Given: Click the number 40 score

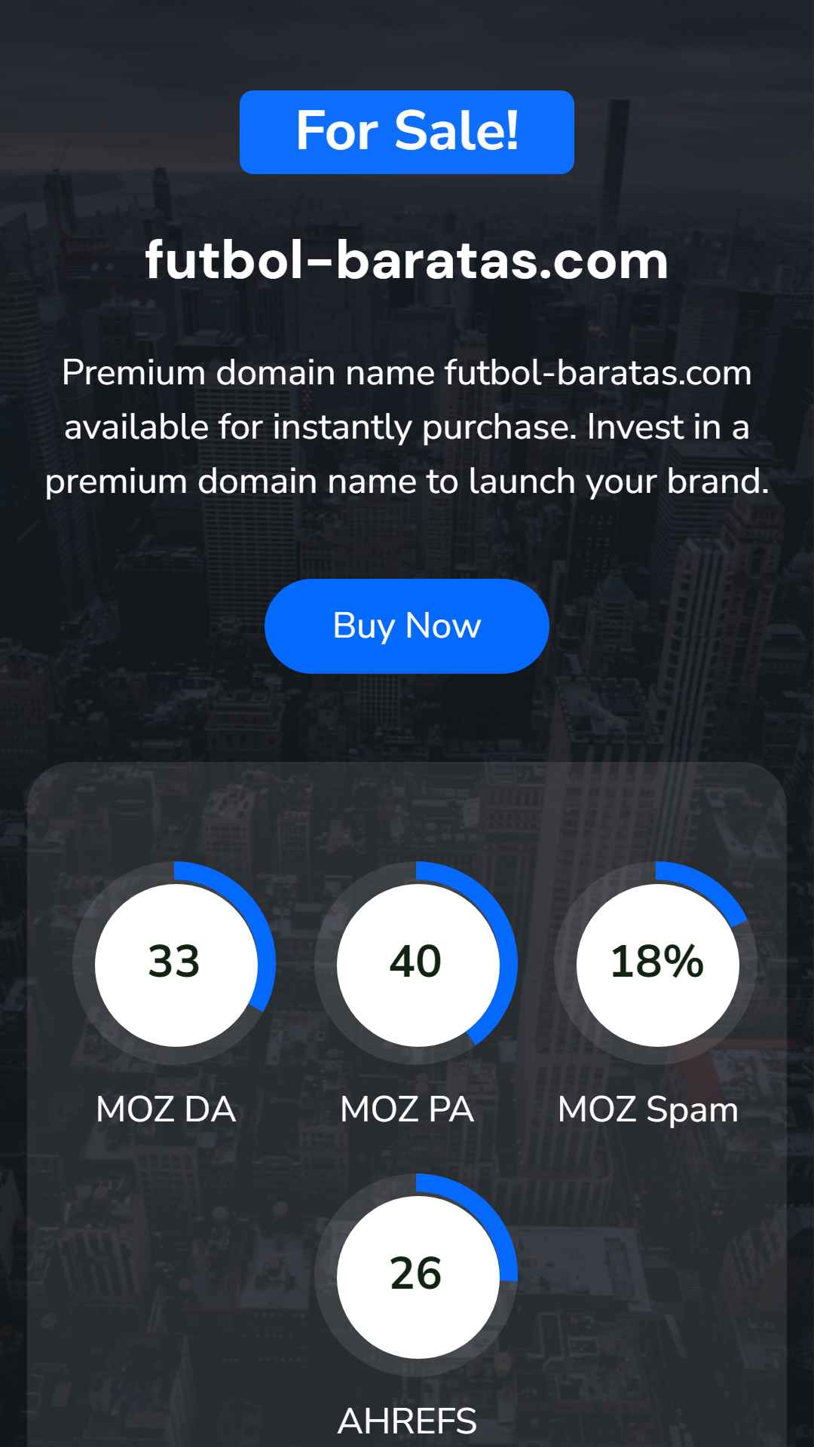Looking at the screenshot, I should [415, 962].
